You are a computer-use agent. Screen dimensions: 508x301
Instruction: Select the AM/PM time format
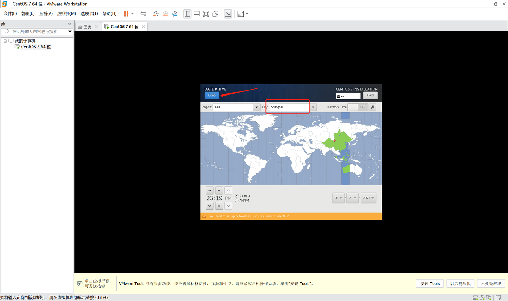tap(236, 200)
